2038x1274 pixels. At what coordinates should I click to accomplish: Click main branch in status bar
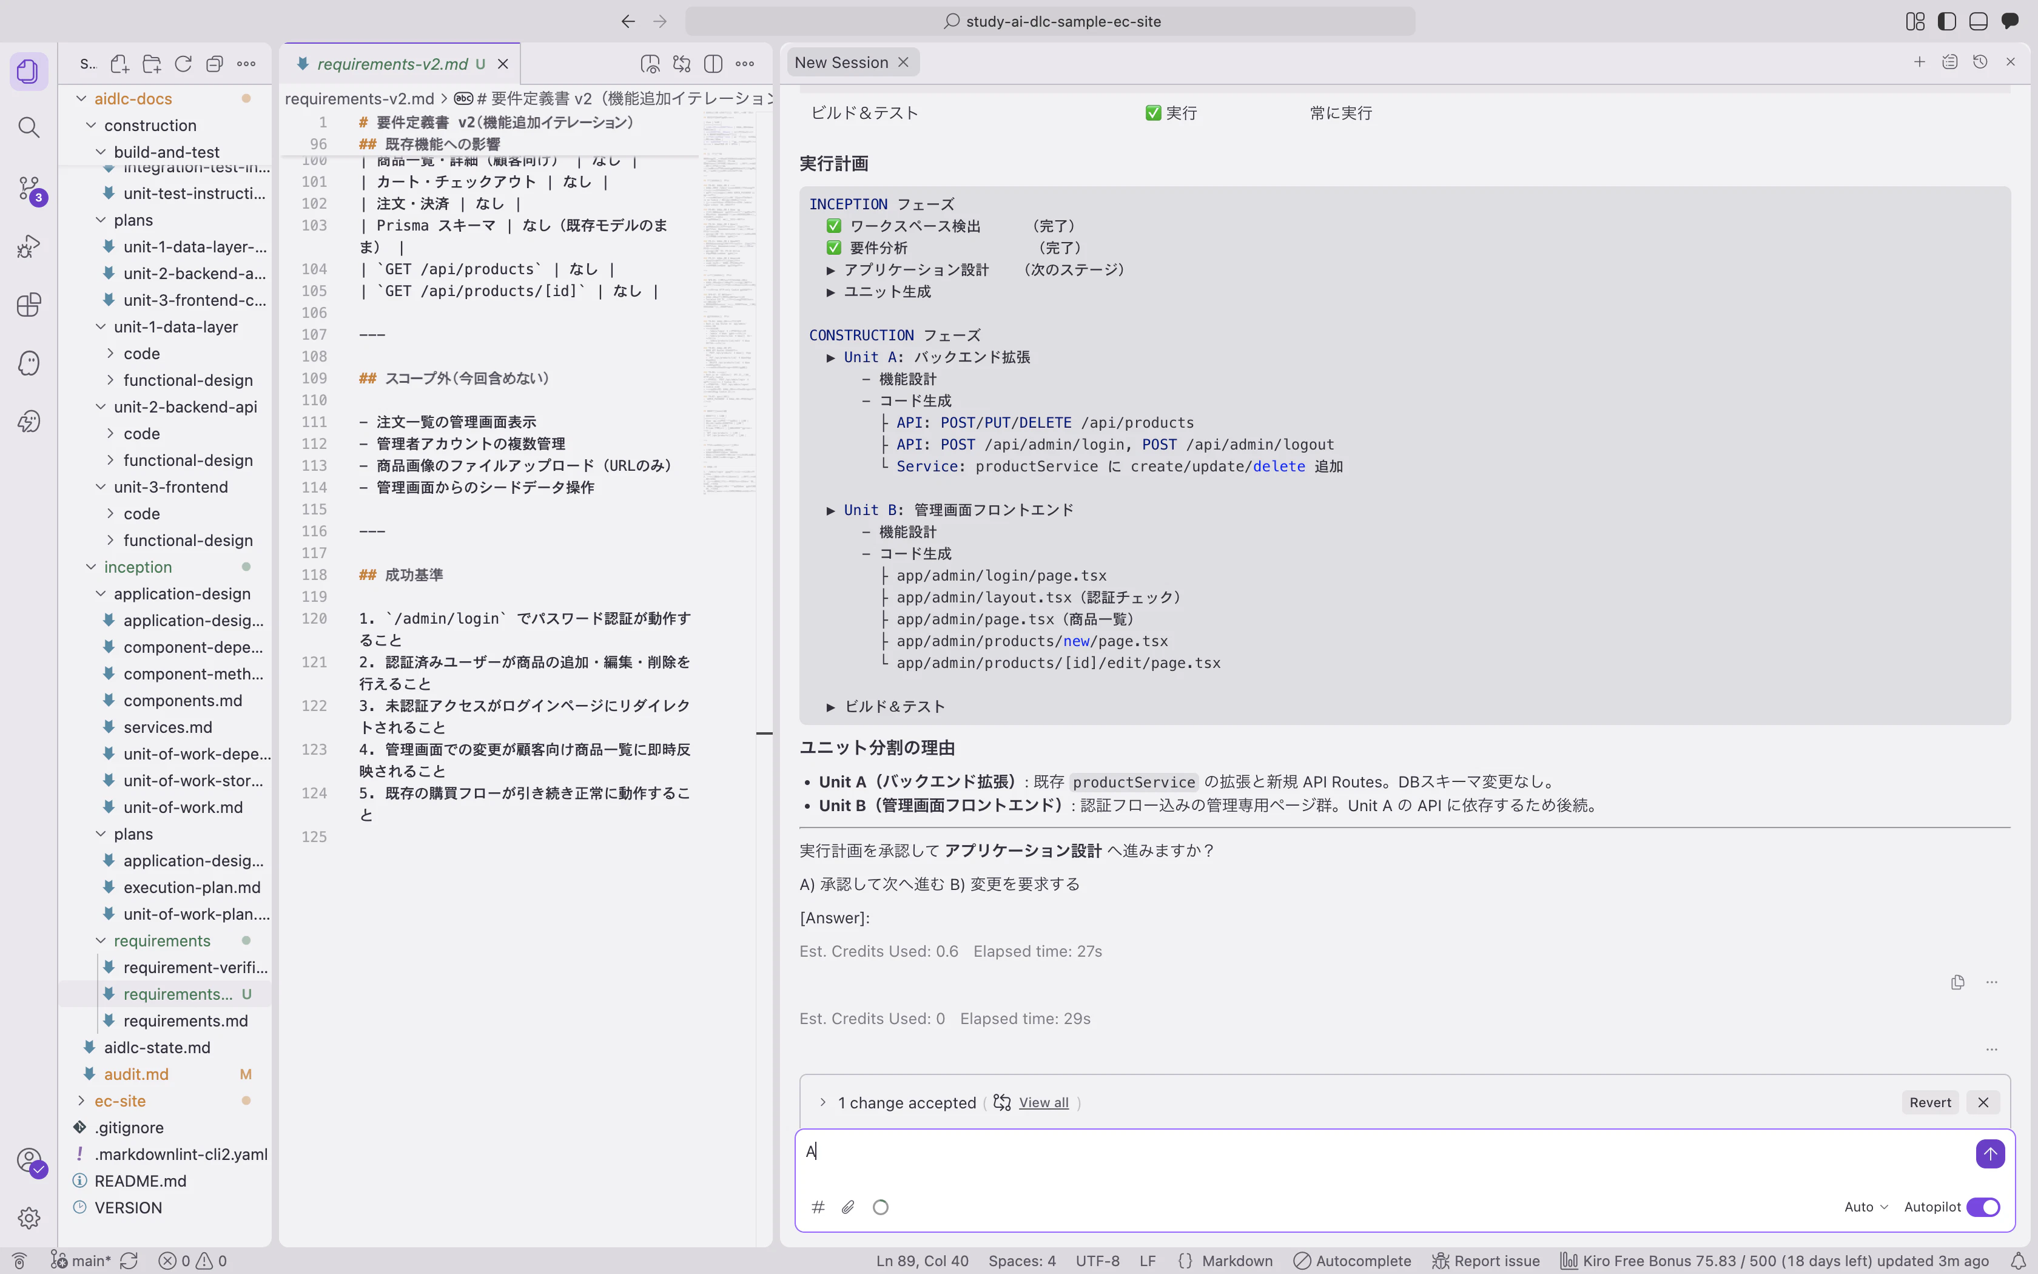pos(82,1261)
